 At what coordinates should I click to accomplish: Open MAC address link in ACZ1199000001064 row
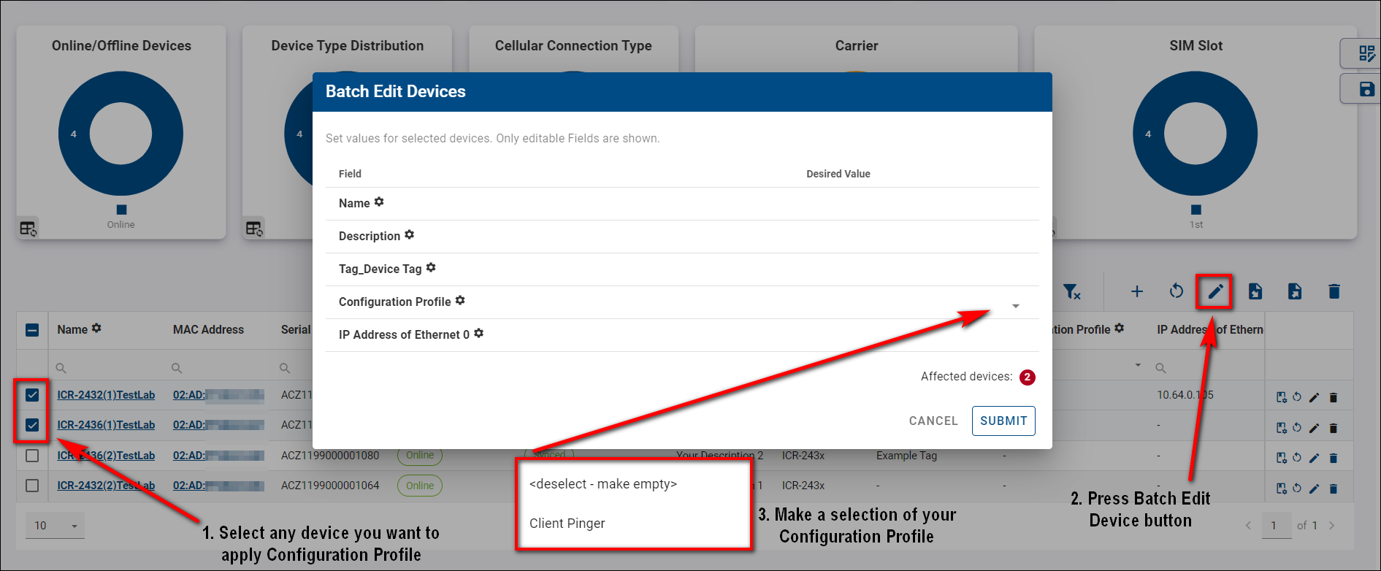click(x=218, y=486)
